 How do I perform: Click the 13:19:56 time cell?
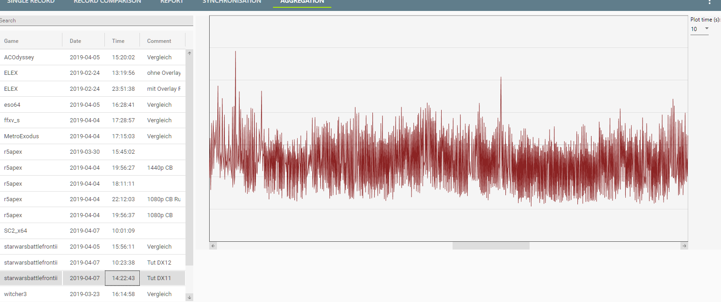[x=124, y=73]
